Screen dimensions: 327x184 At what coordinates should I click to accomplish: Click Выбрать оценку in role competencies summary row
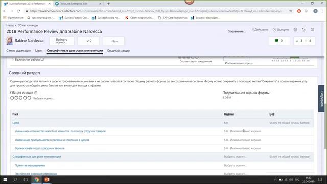point(235,157)
